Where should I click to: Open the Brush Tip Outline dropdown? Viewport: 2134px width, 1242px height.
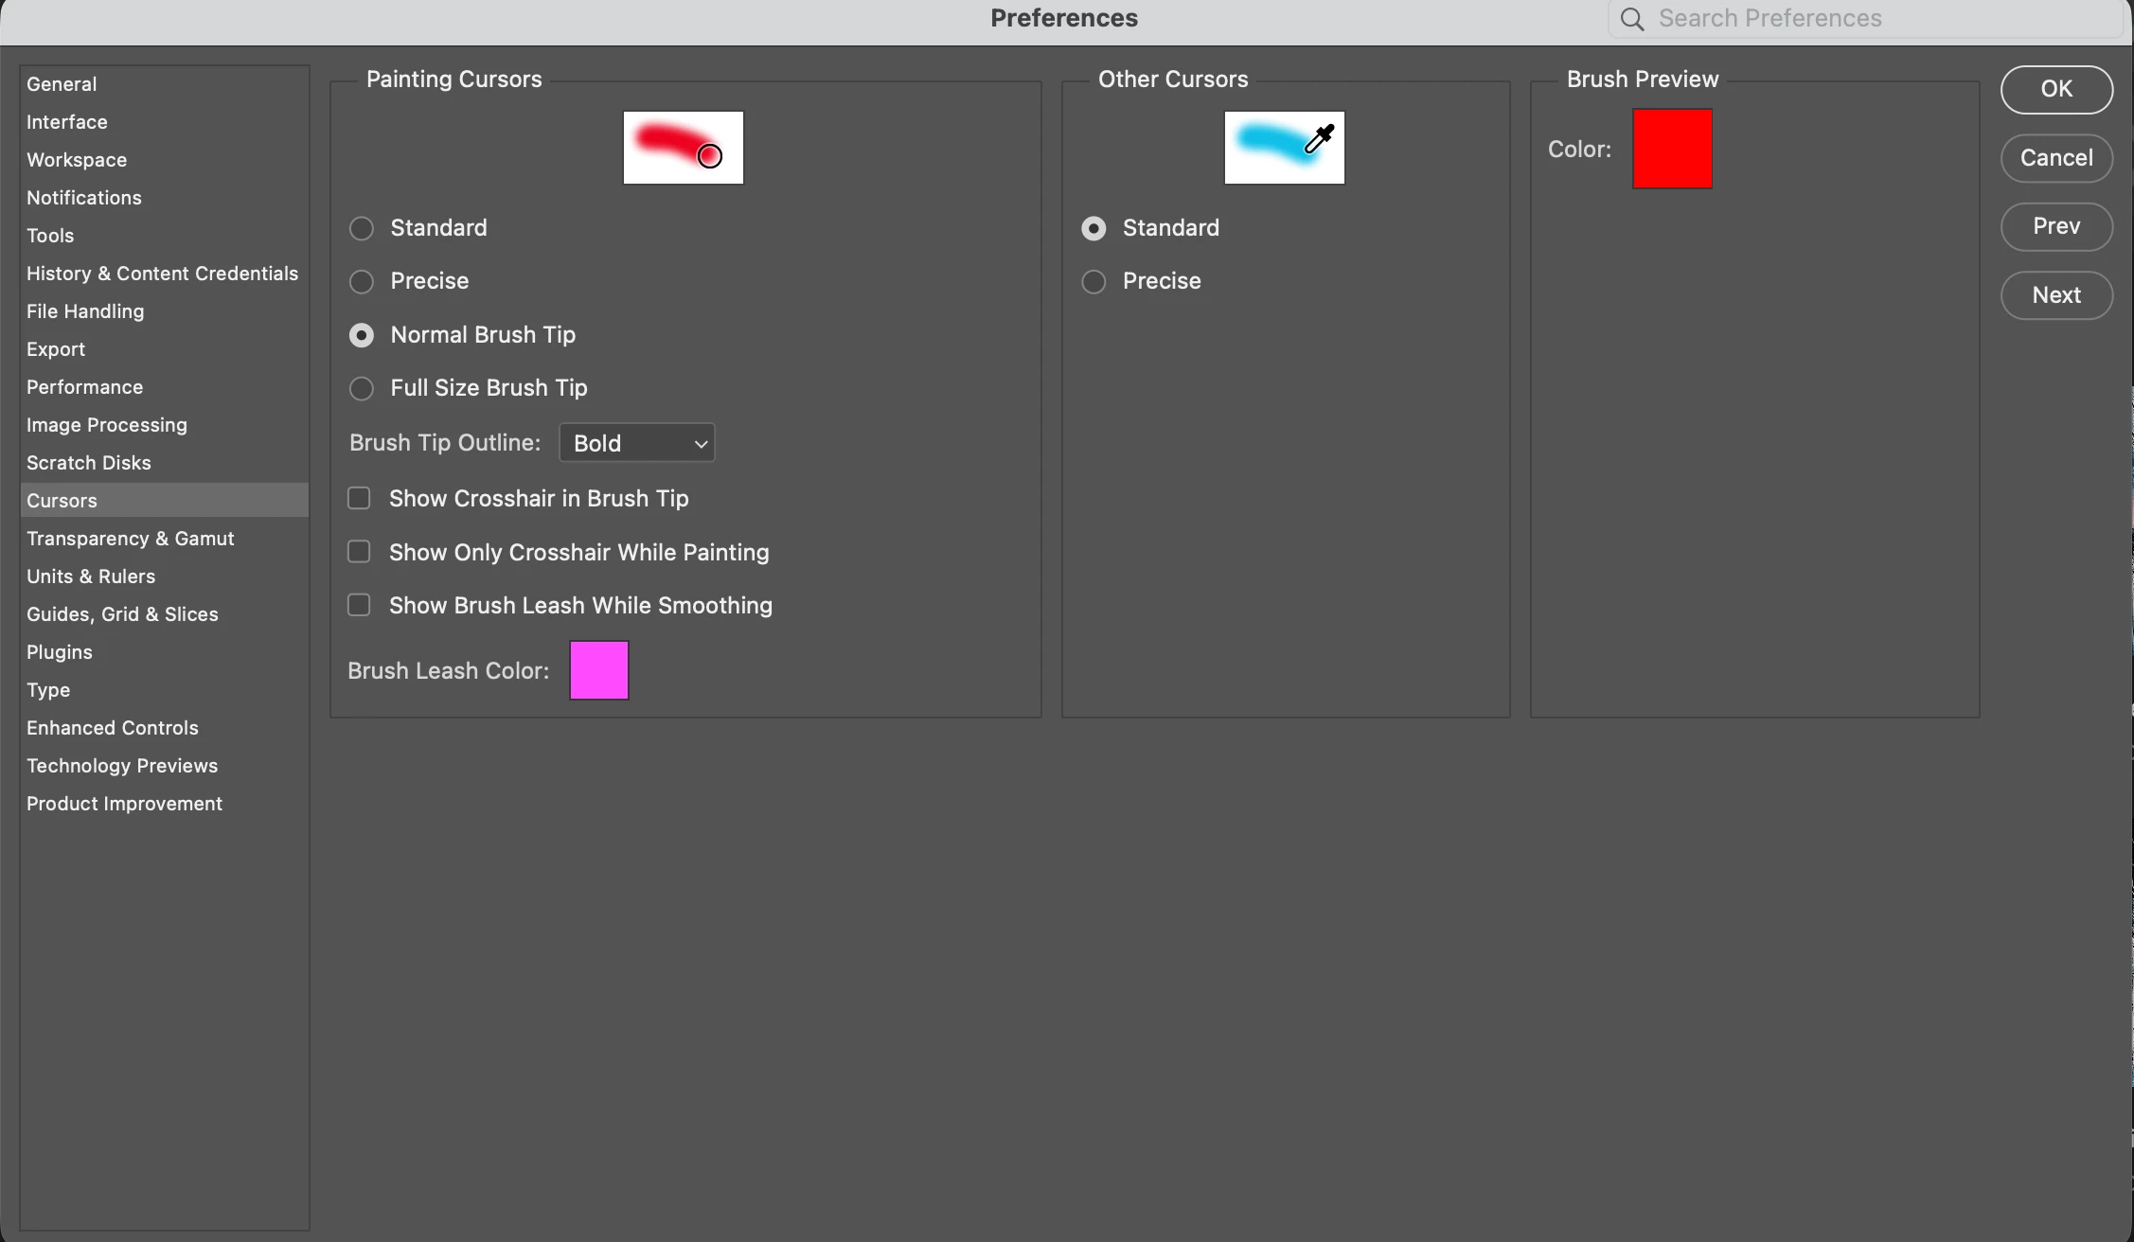click(x=637, y=443)
